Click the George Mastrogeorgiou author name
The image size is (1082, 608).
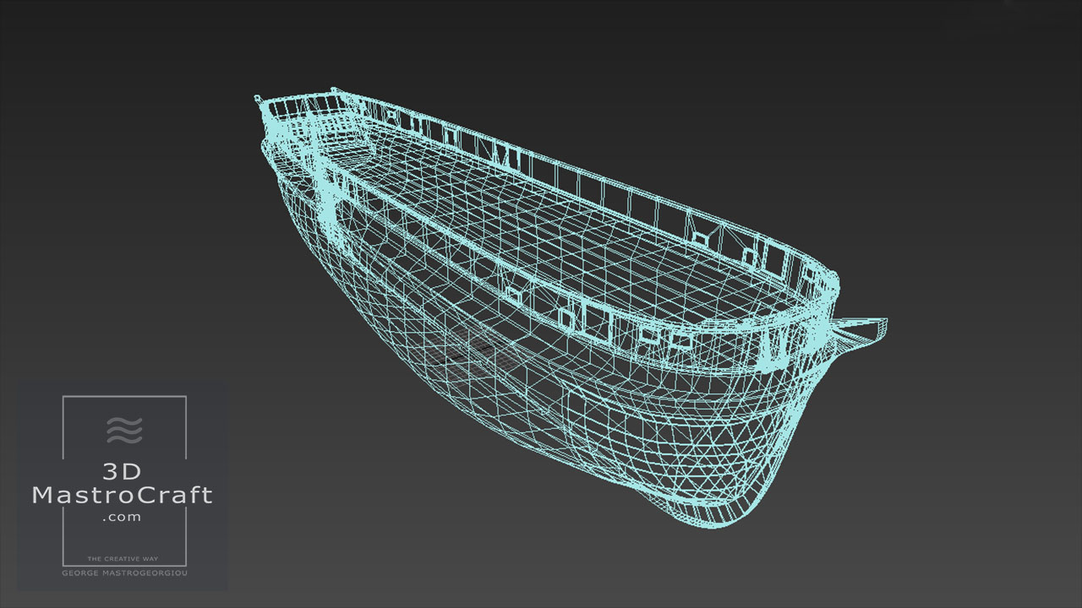(123, 573)
